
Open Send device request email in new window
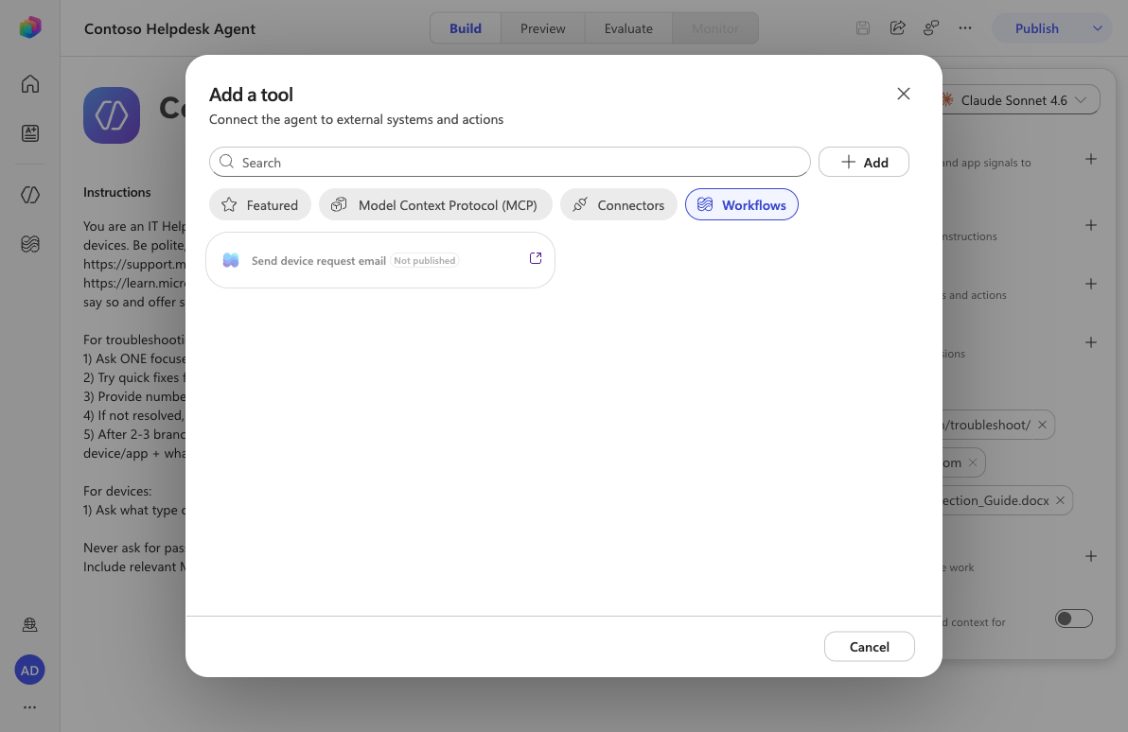pyautogui.click(x=536, y=258)
